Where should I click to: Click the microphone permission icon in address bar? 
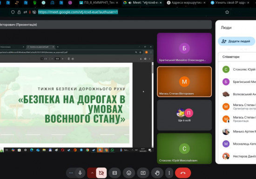pos(30,12)
